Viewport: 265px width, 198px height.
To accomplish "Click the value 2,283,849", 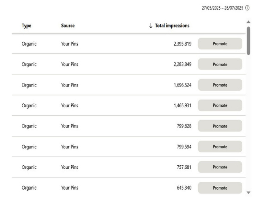I will pyautogui.click(x=183, y=64).
